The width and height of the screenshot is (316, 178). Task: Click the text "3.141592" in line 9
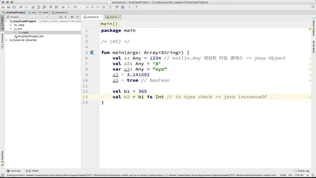pos(138,75)
